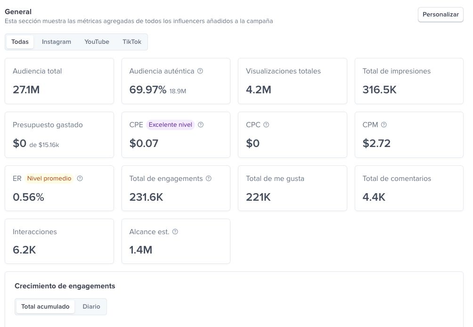The image size is (473, 327).
Task: Click help icon next to Audiencia auténtica
Action: click(x=200, y=71)
